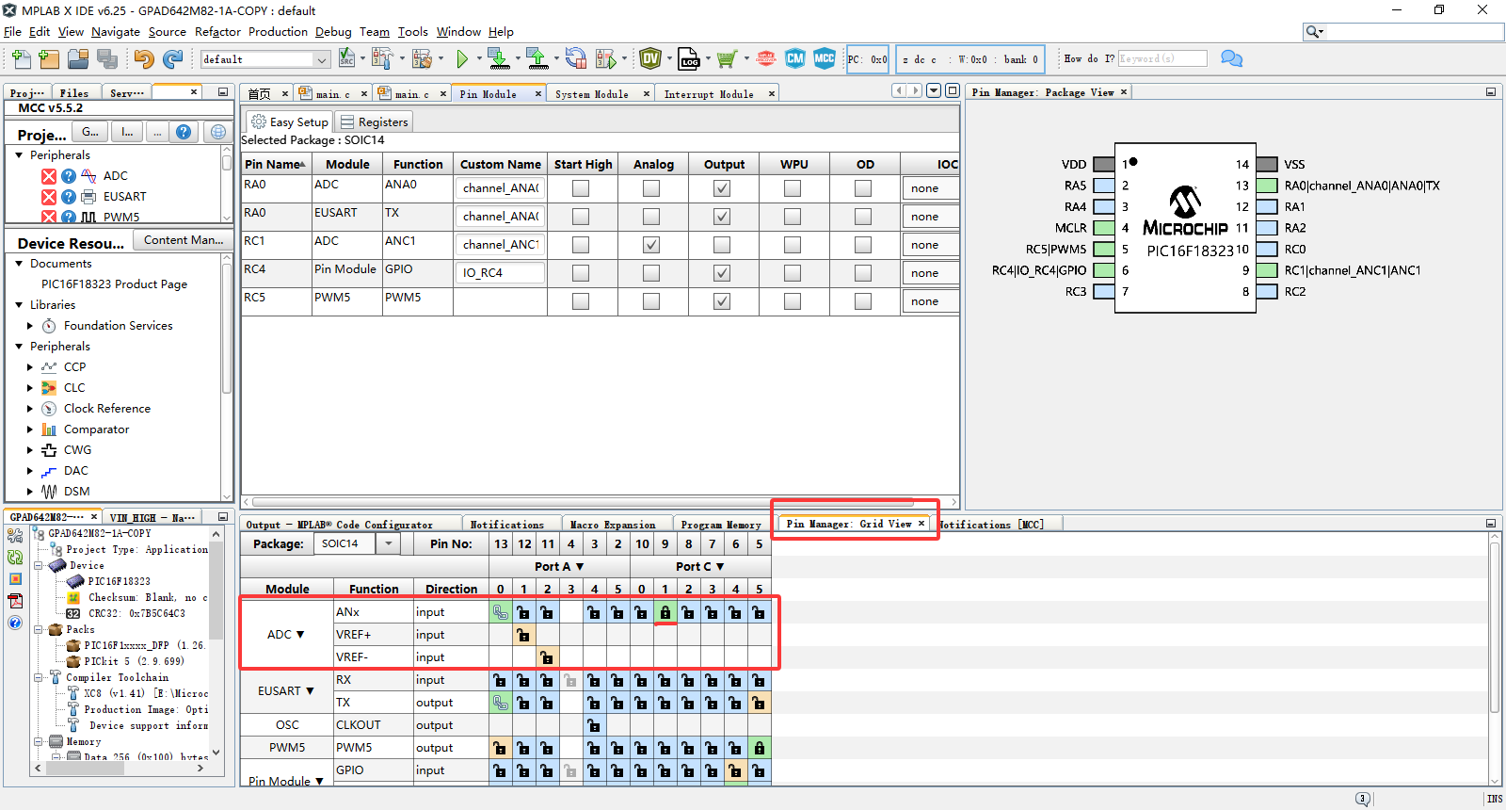Click the EUSART TX Port A 0 lock

pos(500,703)
